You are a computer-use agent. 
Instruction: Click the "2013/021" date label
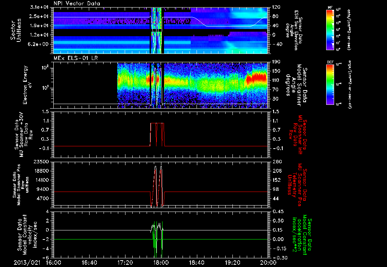tap(27, 262)
